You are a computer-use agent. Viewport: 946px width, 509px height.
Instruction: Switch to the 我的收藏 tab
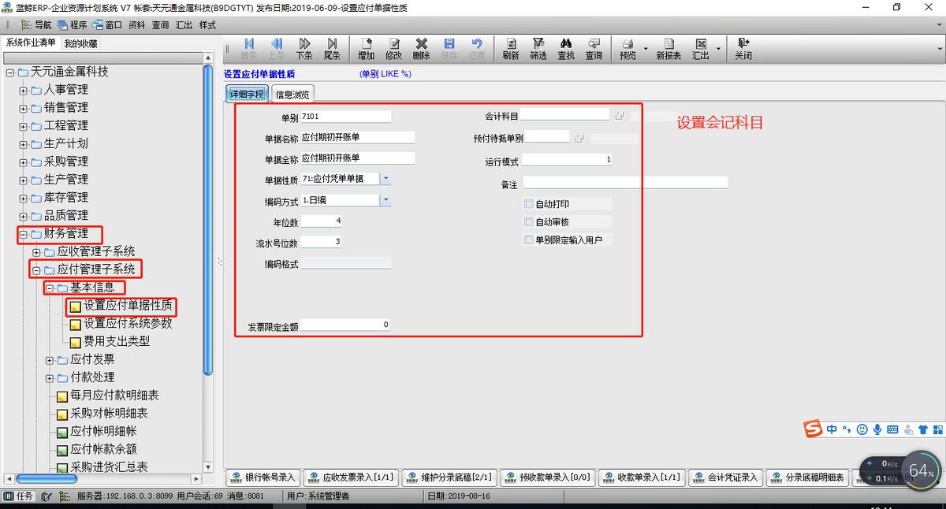[80, 43]
